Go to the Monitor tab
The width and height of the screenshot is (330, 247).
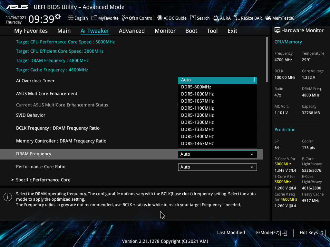point(165,31)
